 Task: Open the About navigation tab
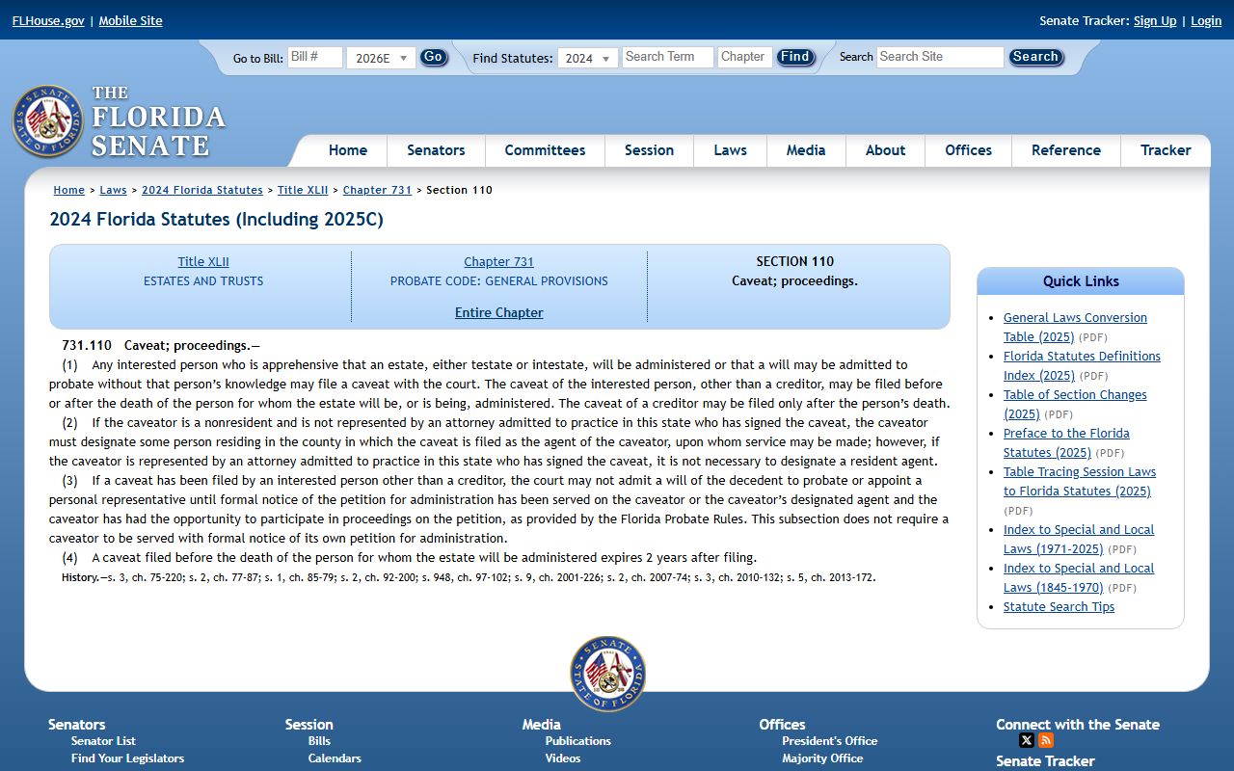click(885, 150)
